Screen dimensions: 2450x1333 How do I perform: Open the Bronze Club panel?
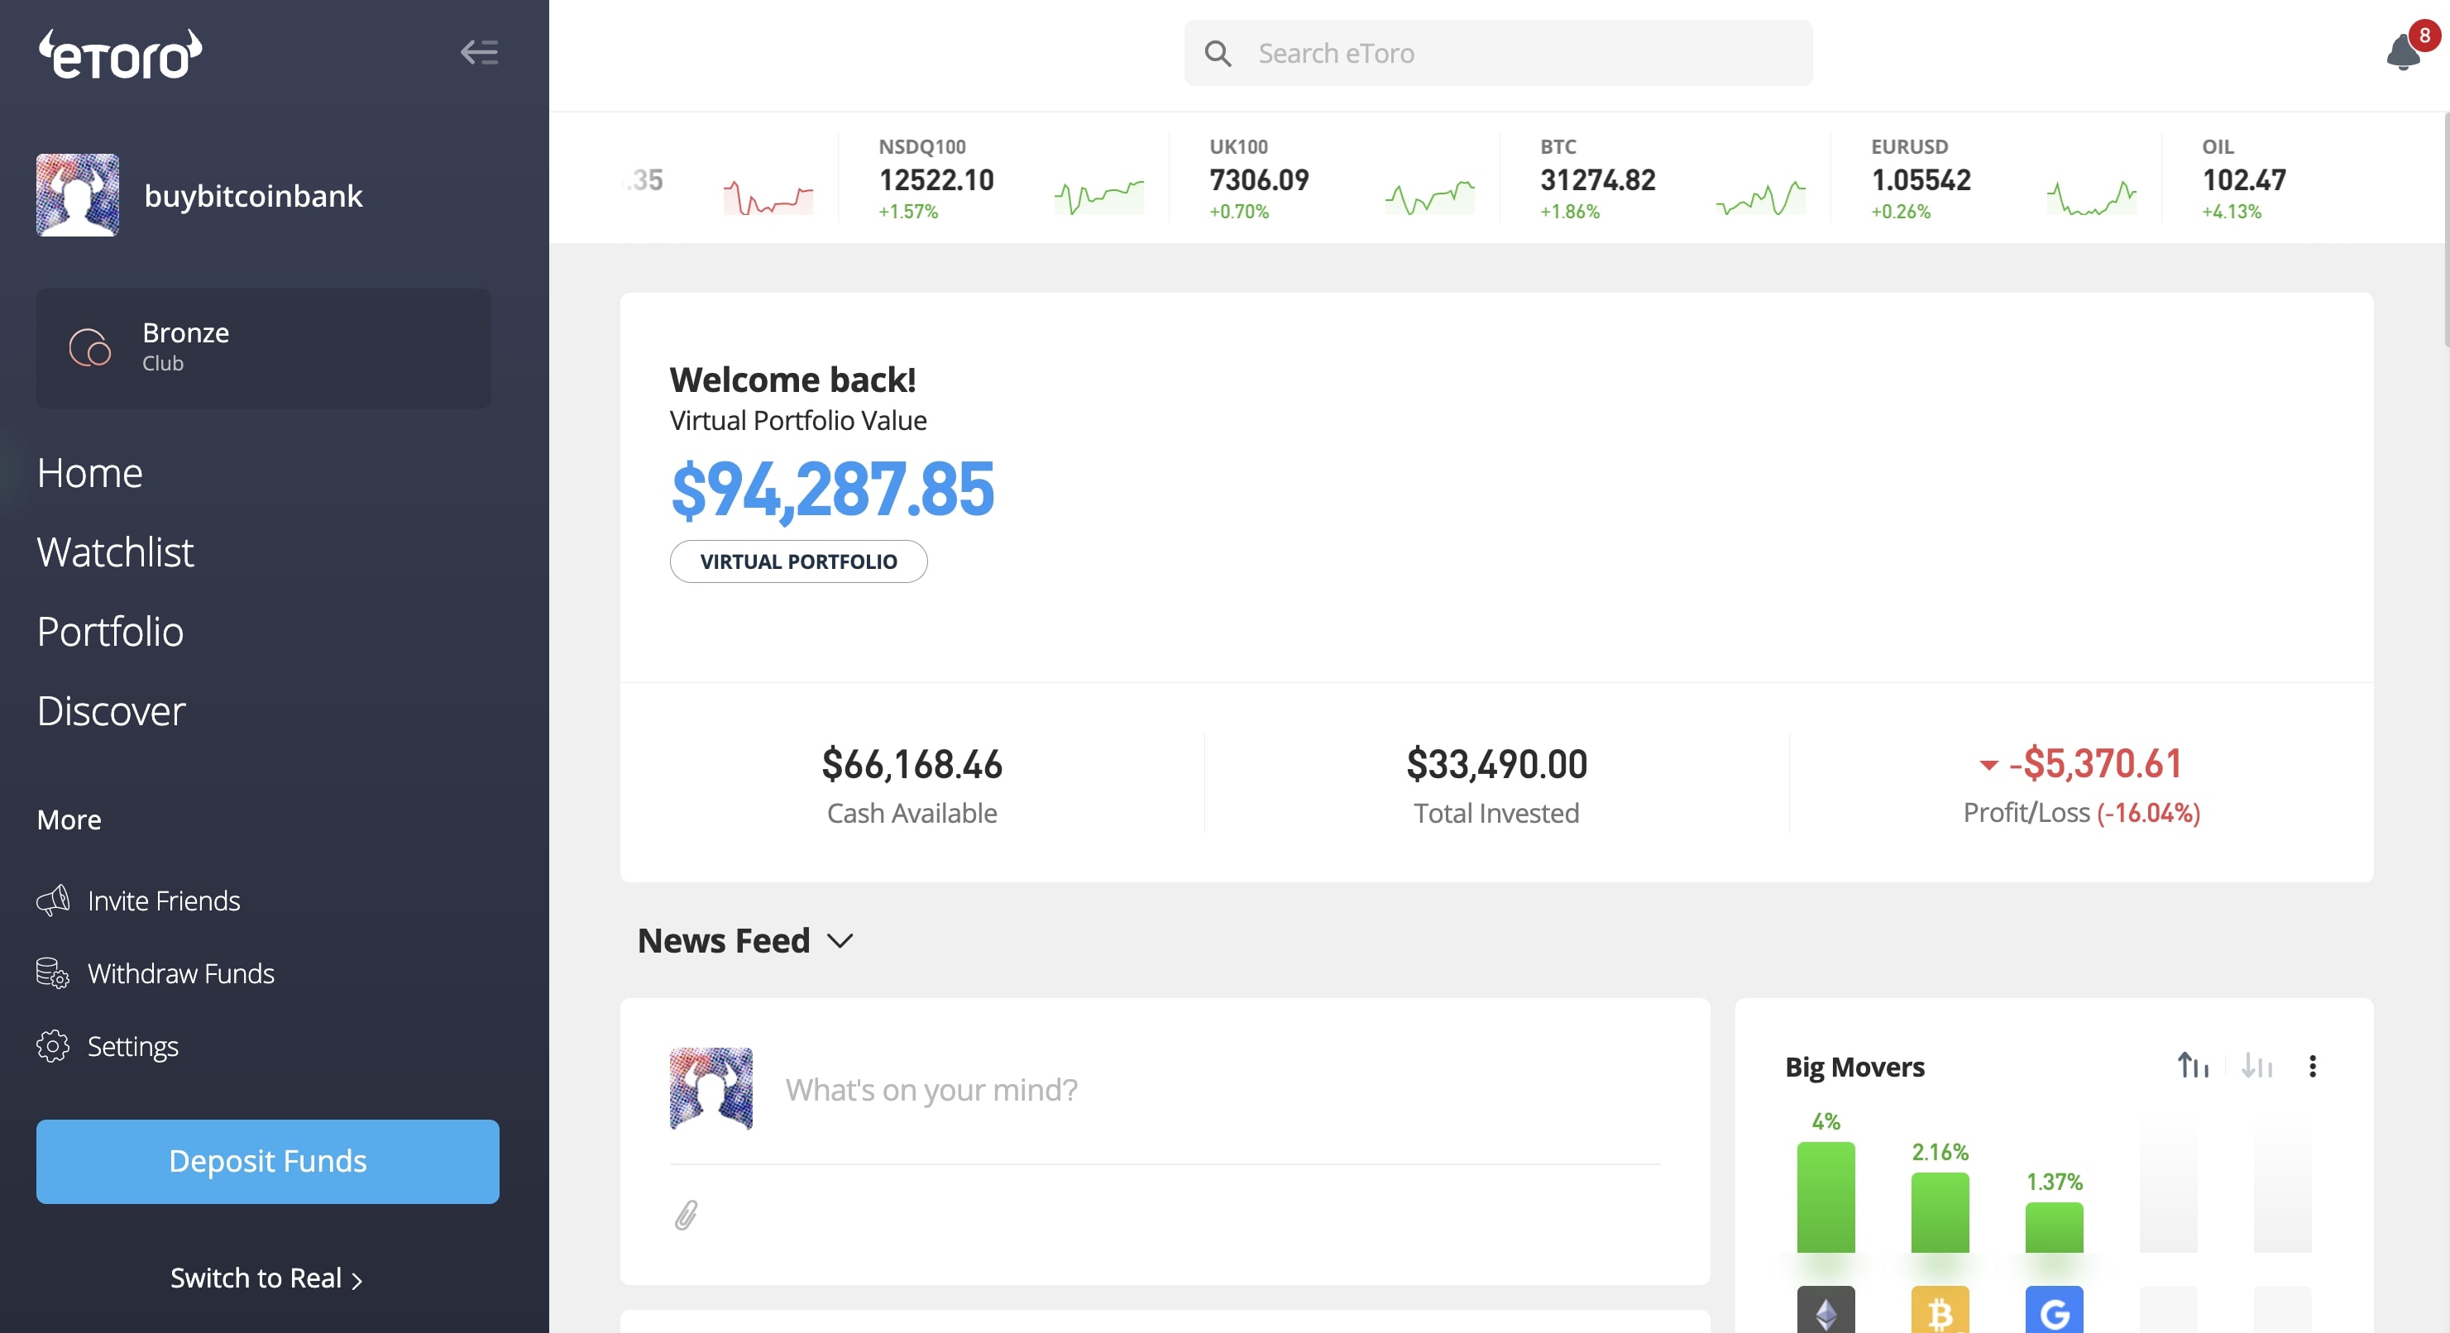264,347
